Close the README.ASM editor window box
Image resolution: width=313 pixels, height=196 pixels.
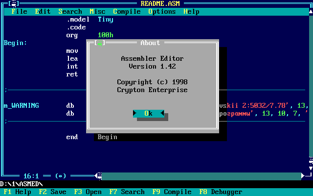coord(14,3)
